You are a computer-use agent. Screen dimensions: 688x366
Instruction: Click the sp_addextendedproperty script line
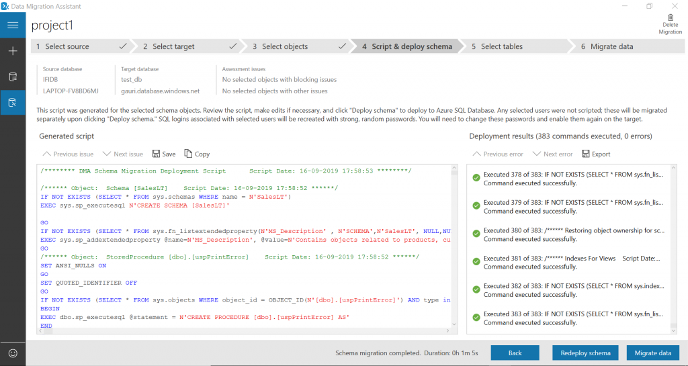245,240
